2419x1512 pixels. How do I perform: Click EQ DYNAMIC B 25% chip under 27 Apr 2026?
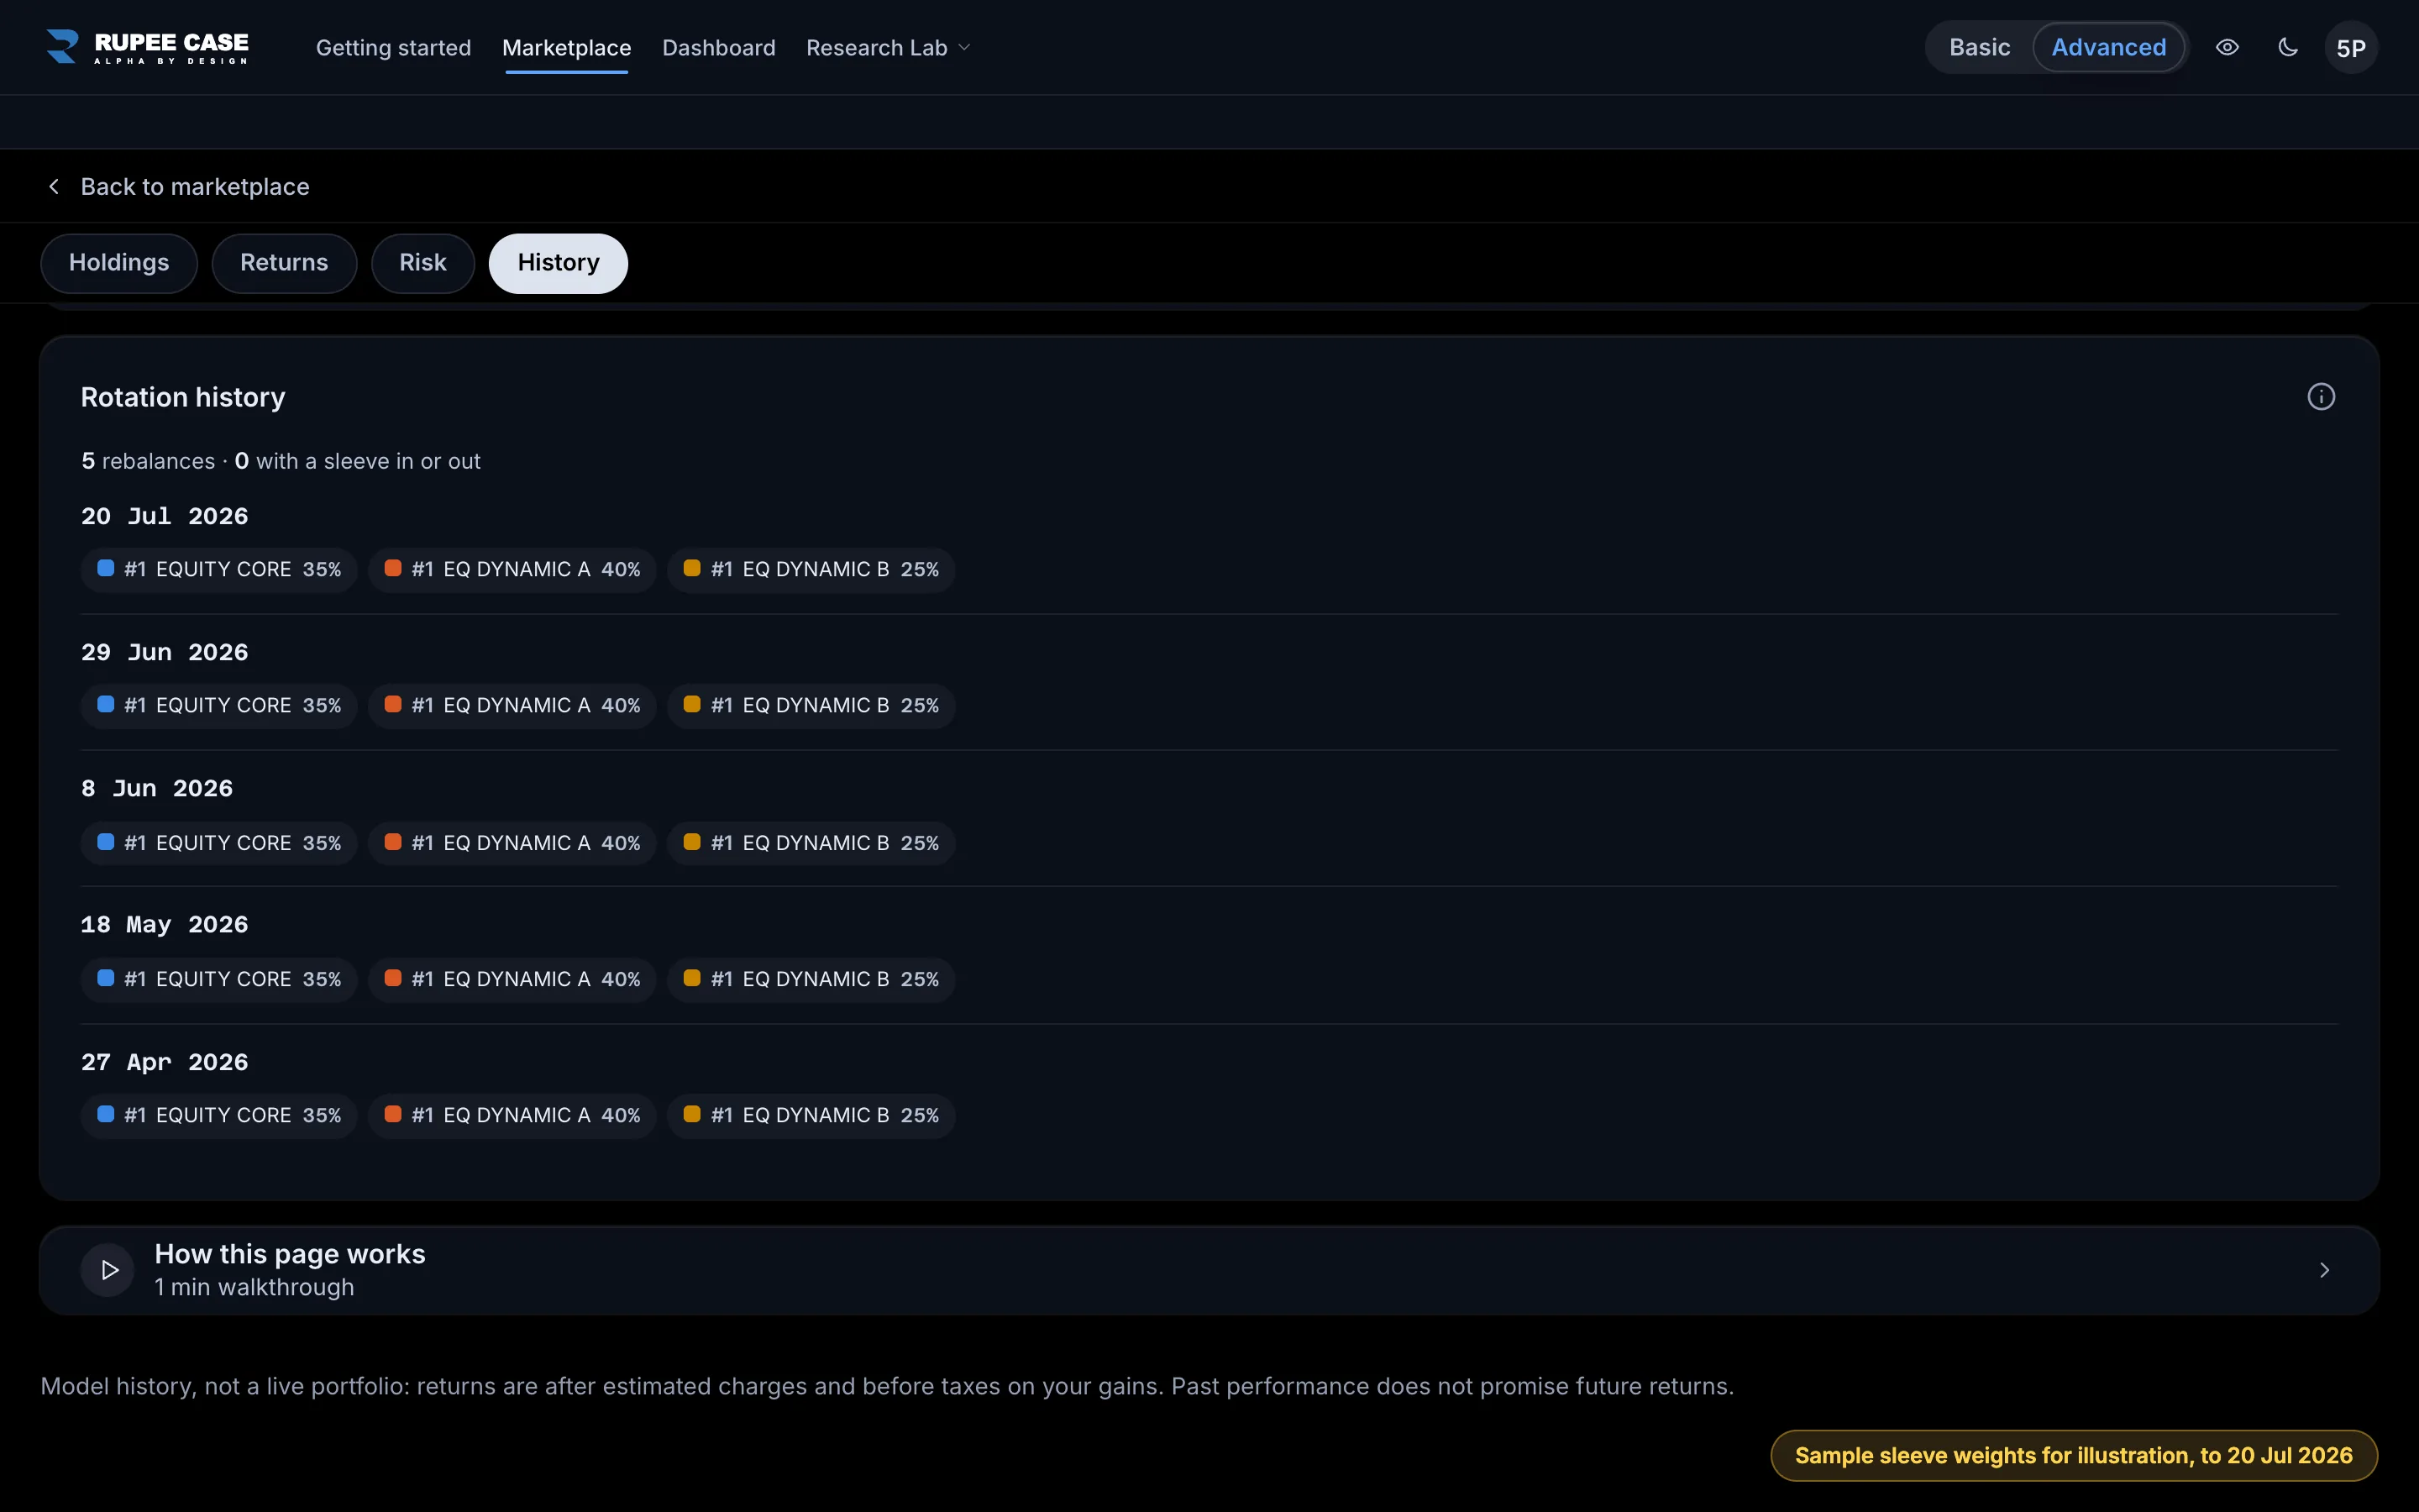[x=811, y=1116]
